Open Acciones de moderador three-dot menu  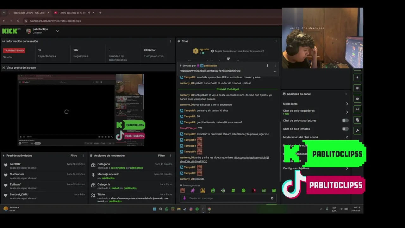point(171,155)
